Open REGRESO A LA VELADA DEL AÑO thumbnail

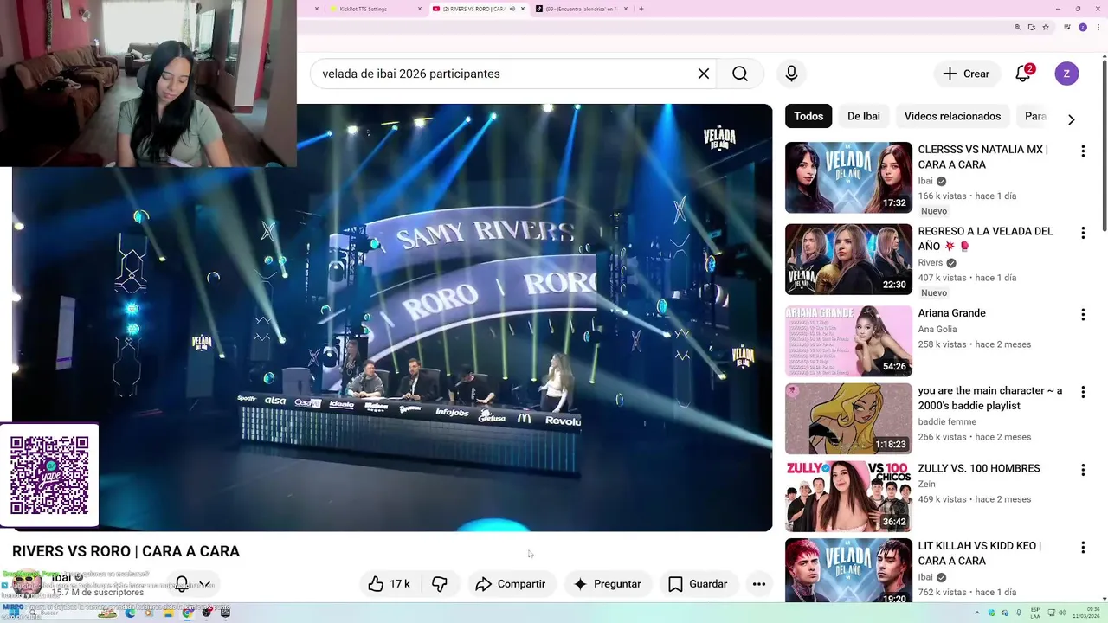click(848, 260)
